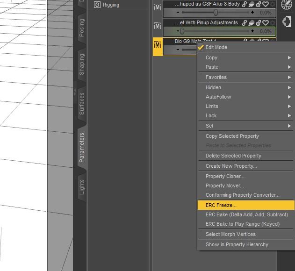The height and width of the screenshot is (271, 295).
Task: Open the gear settings on Aiko 8 Body property
Action: [273, 4]
